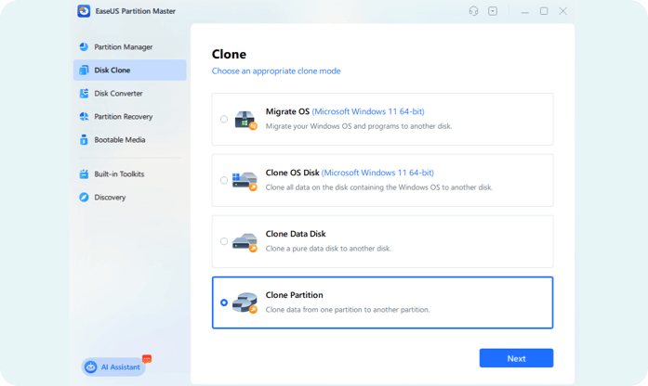The width and height of the screenshot is (648, 386).
Task: Close the EaseUS Partition Master window
Action: [562, 11]
